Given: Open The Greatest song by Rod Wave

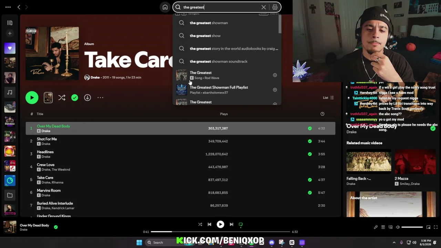Looking at the screenshot, I should 227,75.
